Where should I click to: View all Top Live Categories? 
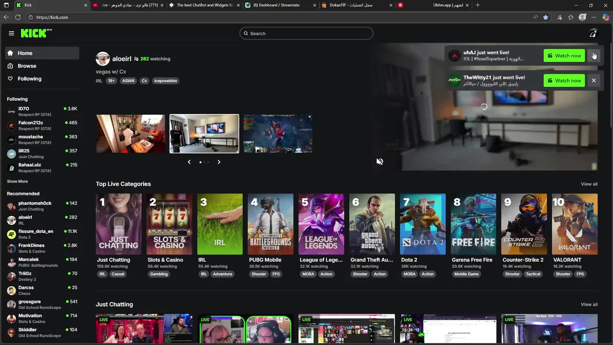click(x=589, y=184)
